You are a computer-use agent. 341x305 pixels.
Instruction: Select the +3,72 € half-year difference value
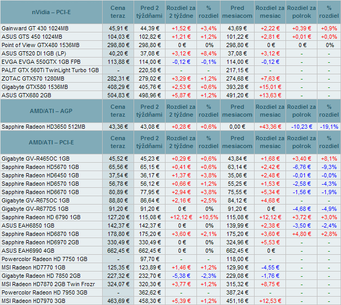302,217
